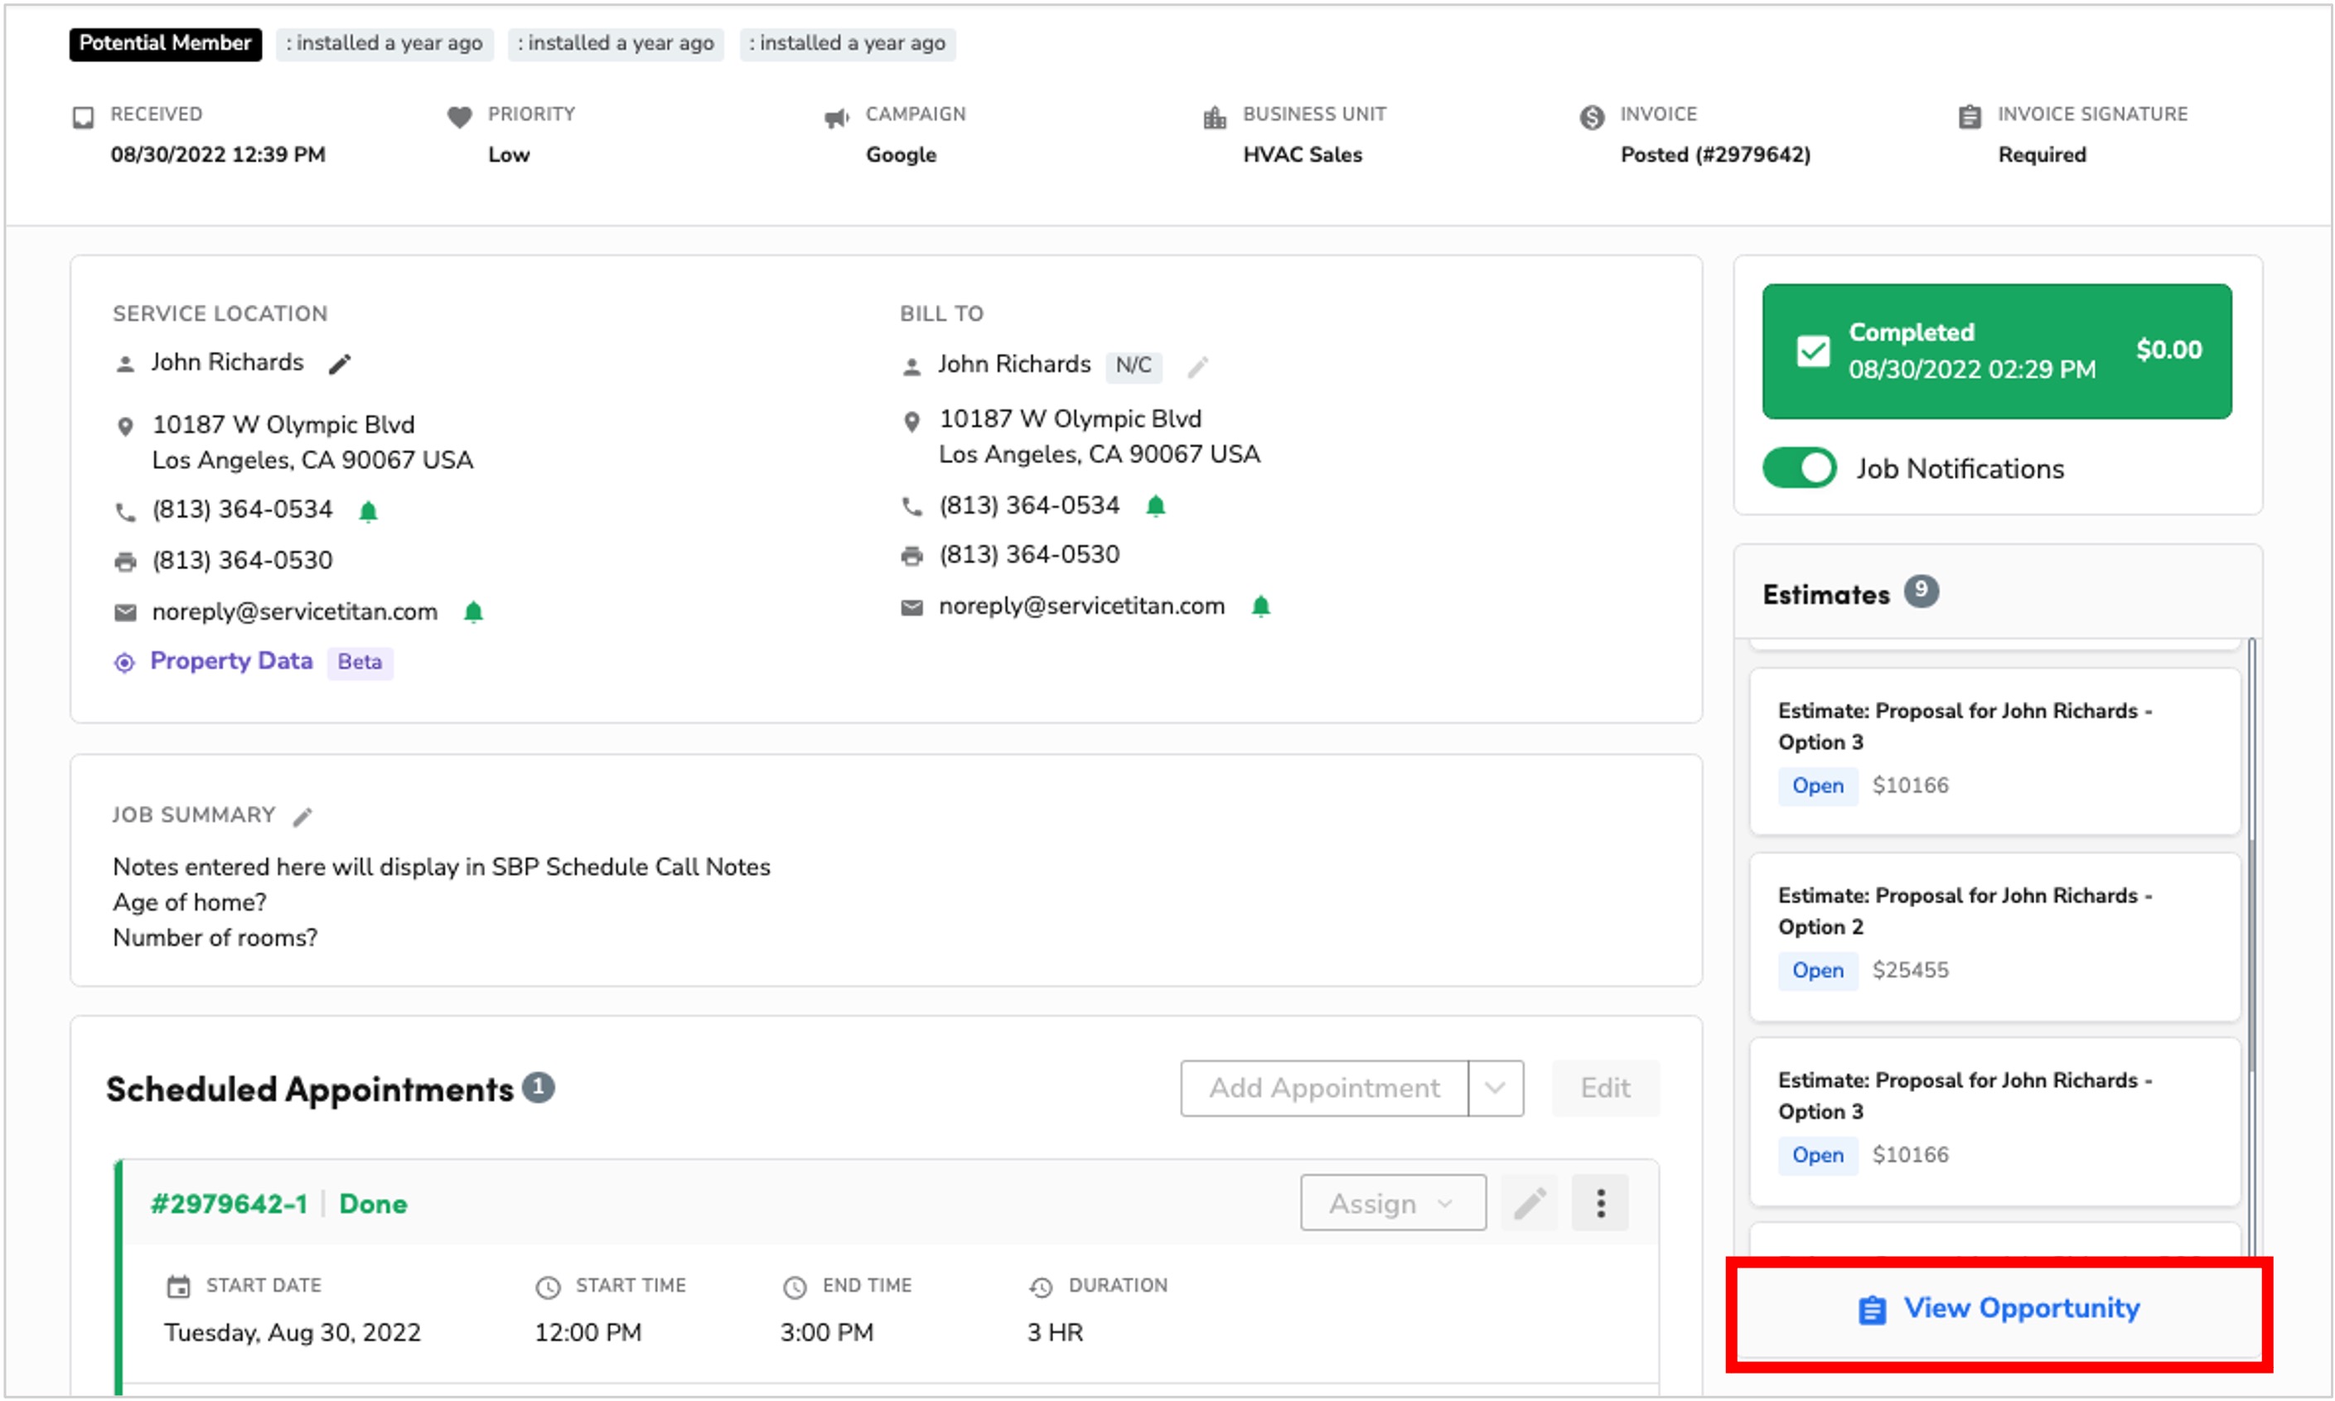Edit service location customer John Richards pencil

tap(340, 365)
